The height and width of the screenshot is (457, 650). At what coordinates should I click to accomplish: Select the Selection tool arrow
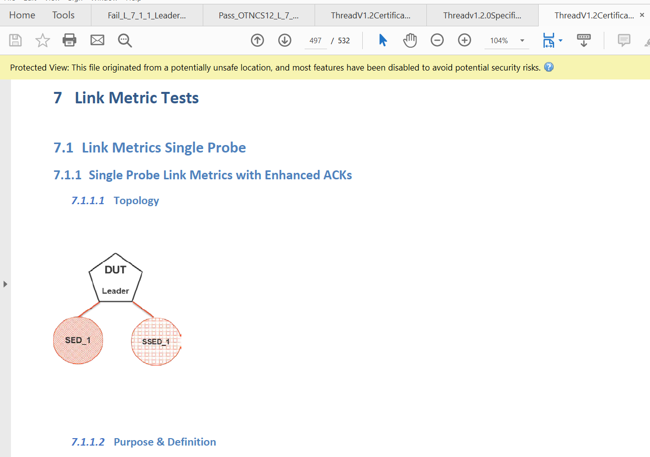[383, 40]
